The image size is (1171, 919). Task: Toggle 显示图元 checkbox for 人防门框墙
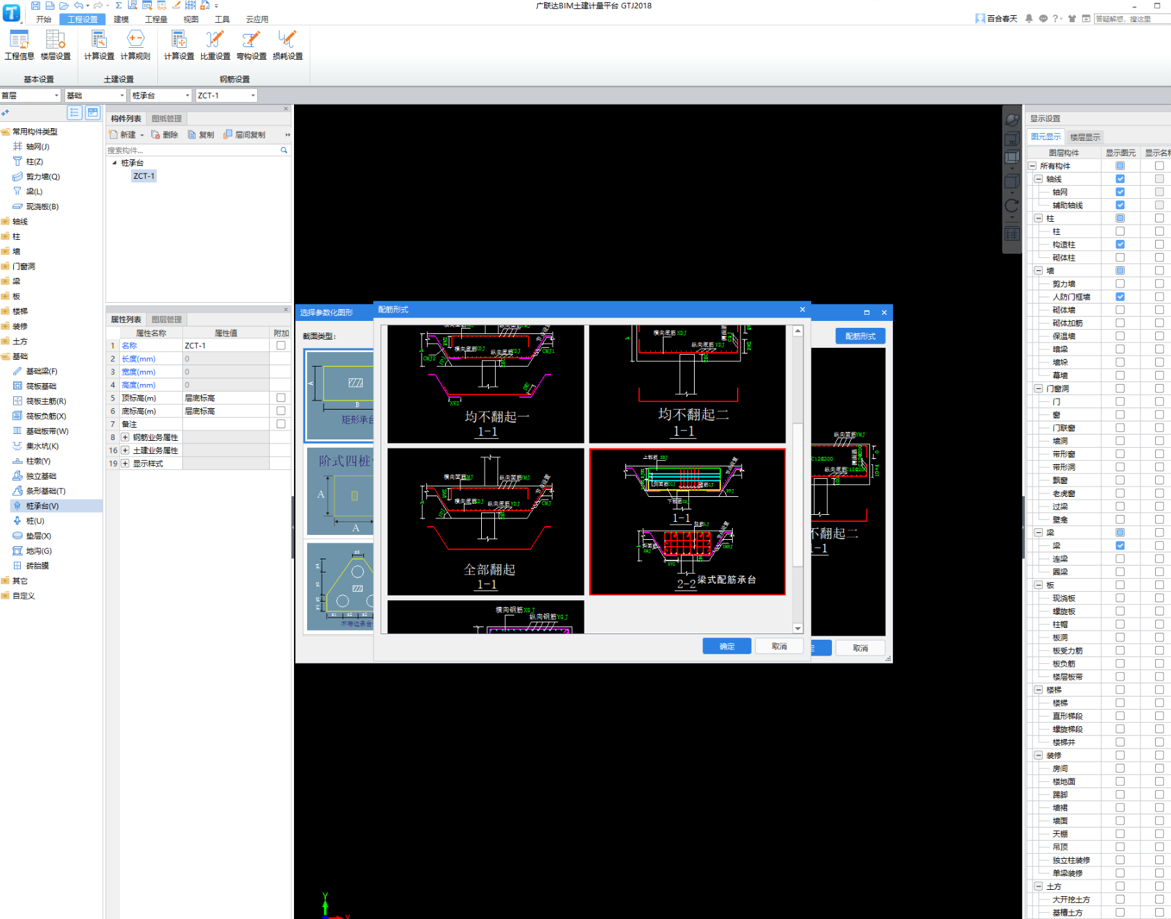tap(1120, 297)
